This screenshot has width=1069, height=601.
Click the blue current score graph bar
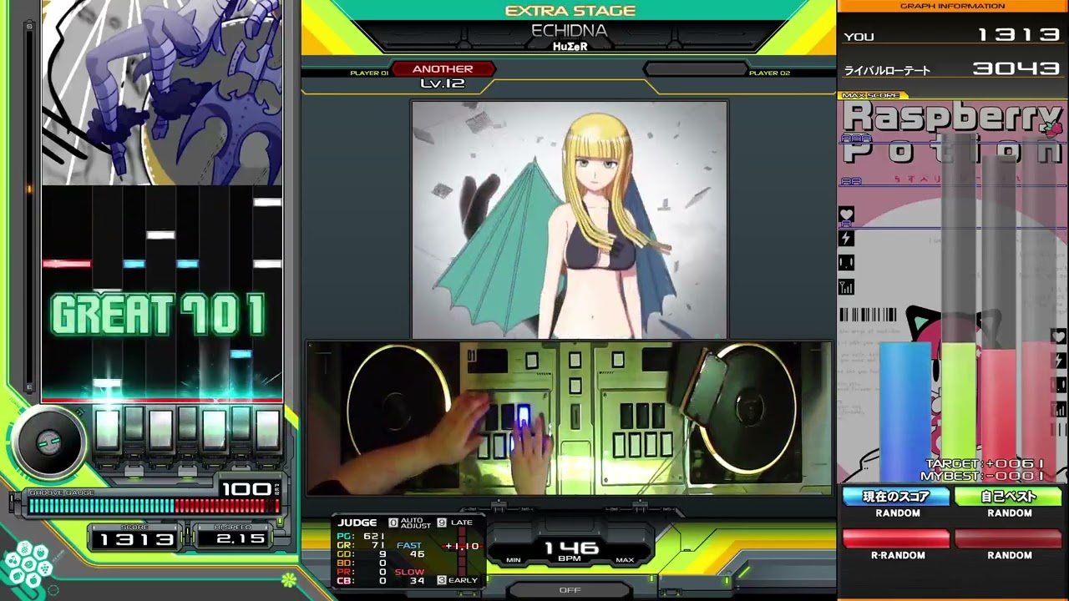pyautogui.click(x=905, y=412)
